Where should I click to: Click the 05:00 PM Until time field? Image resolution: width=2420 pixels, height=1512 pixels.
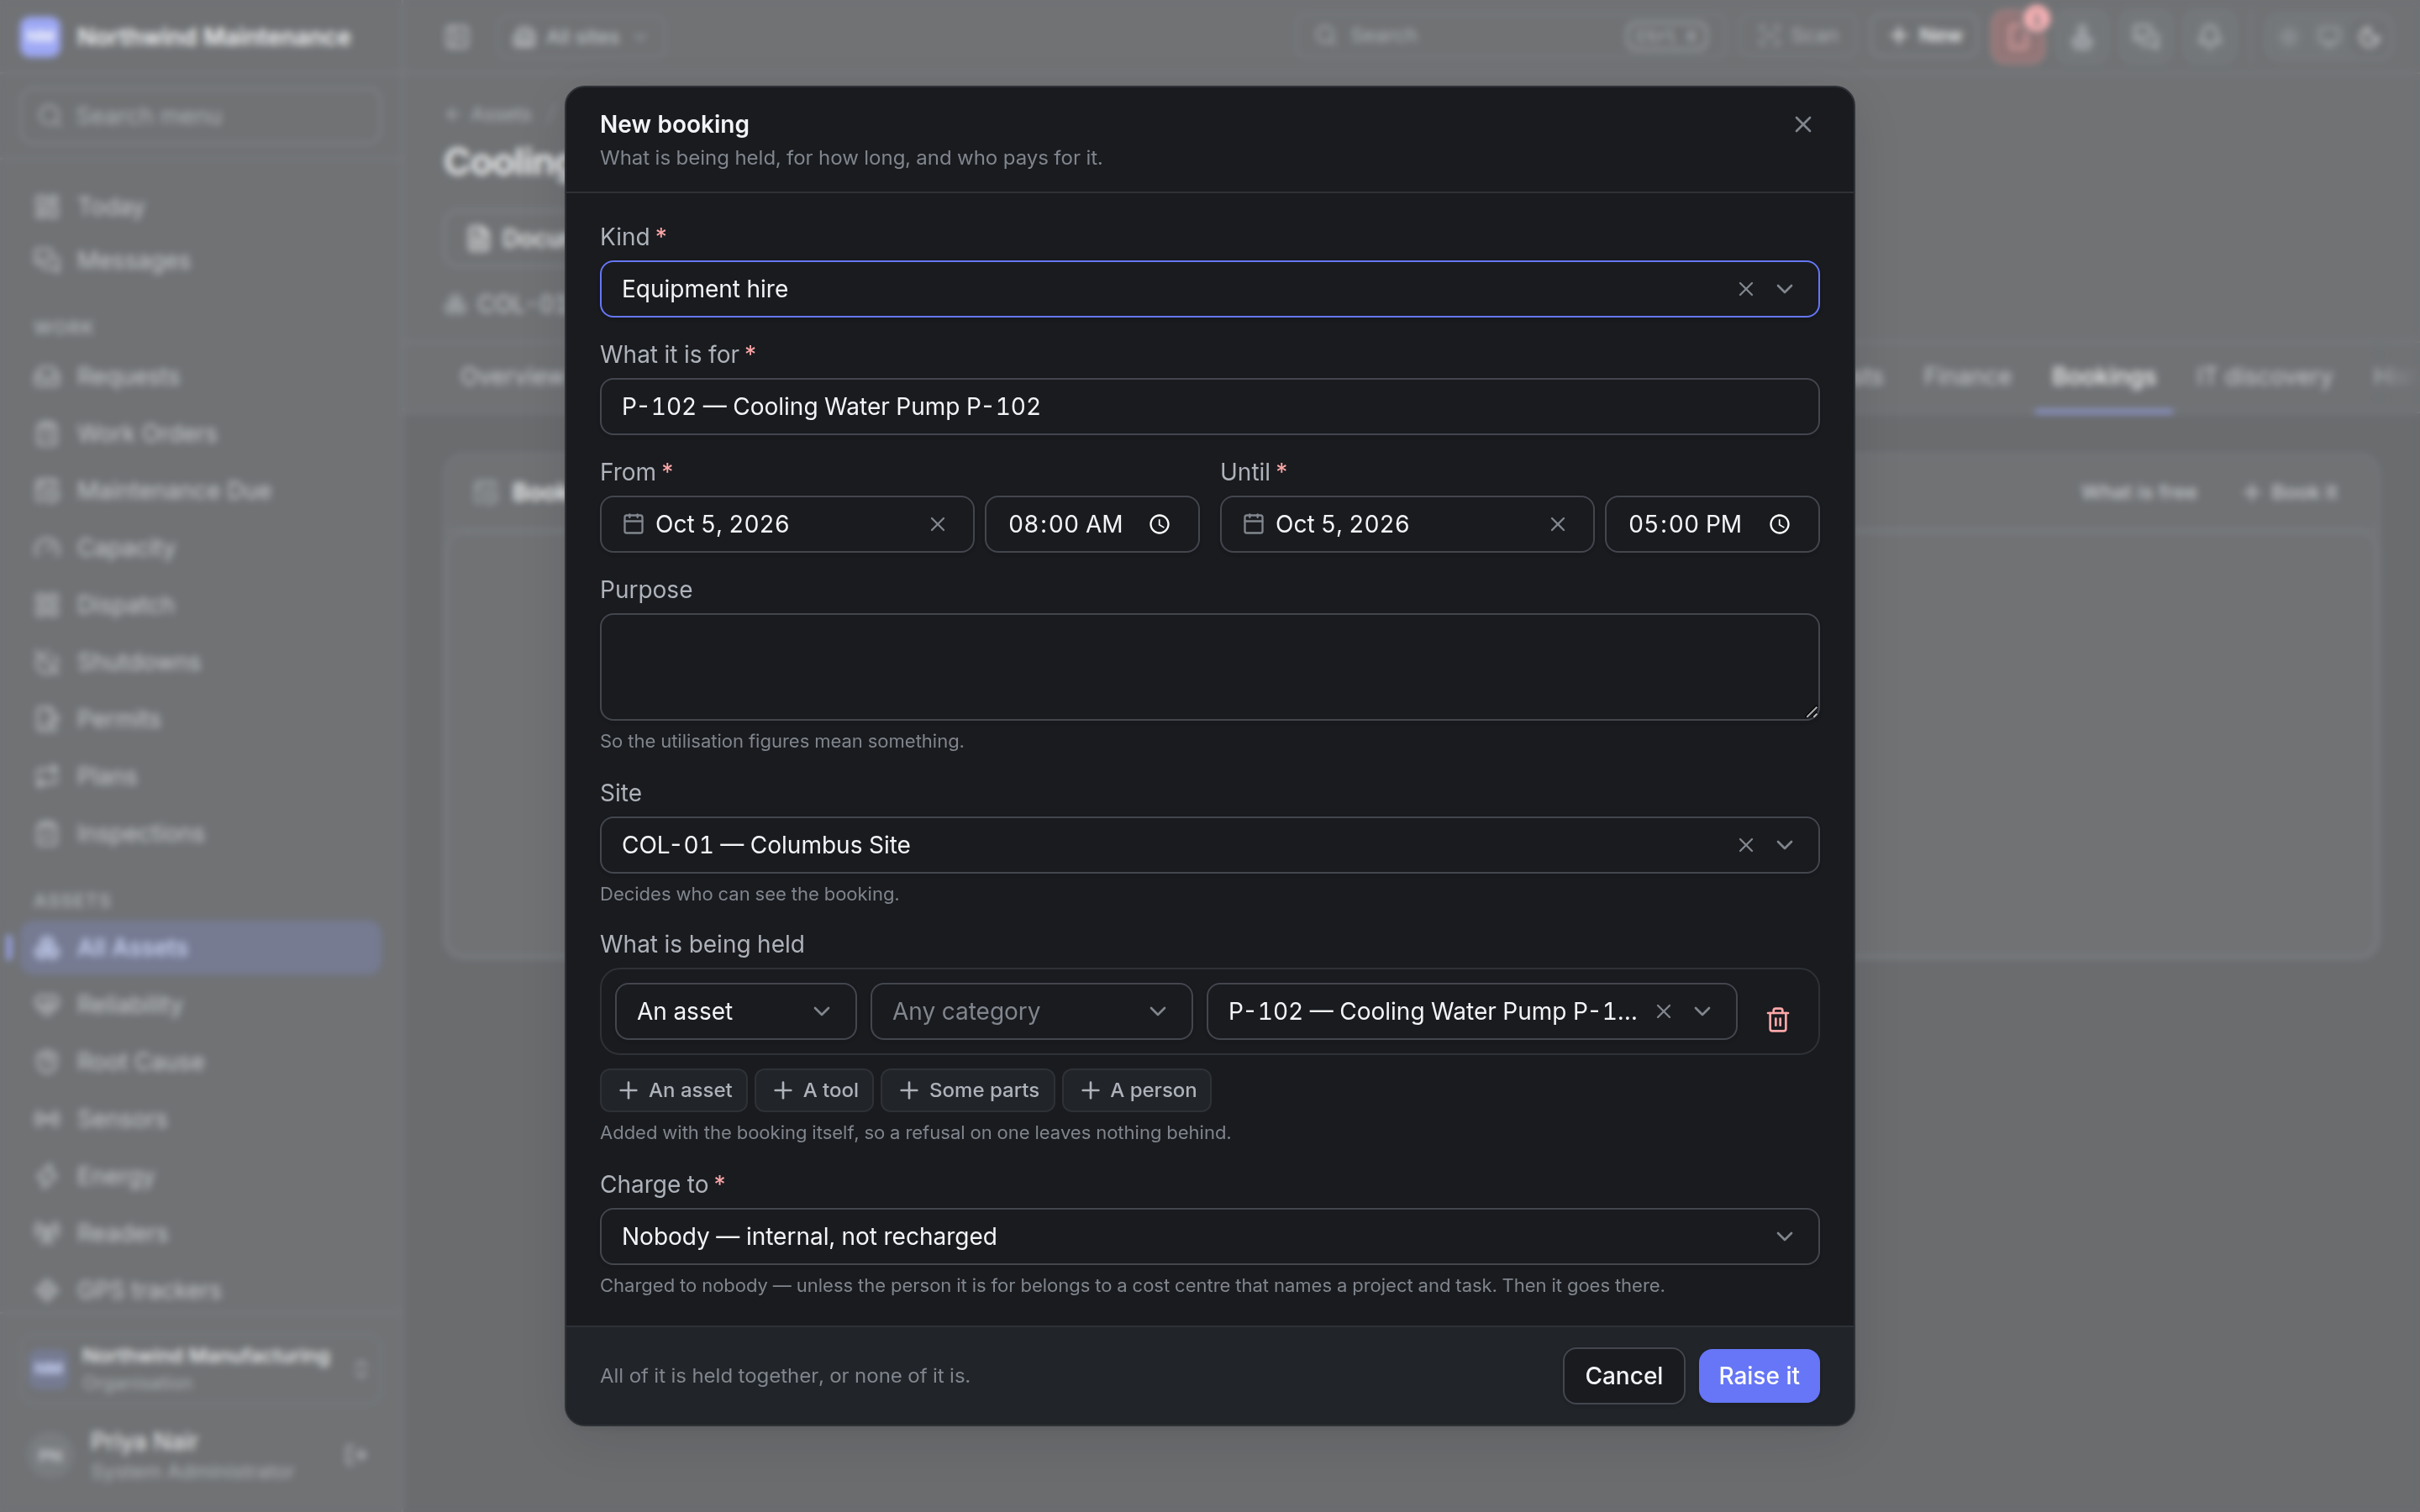coord(1711,524)
